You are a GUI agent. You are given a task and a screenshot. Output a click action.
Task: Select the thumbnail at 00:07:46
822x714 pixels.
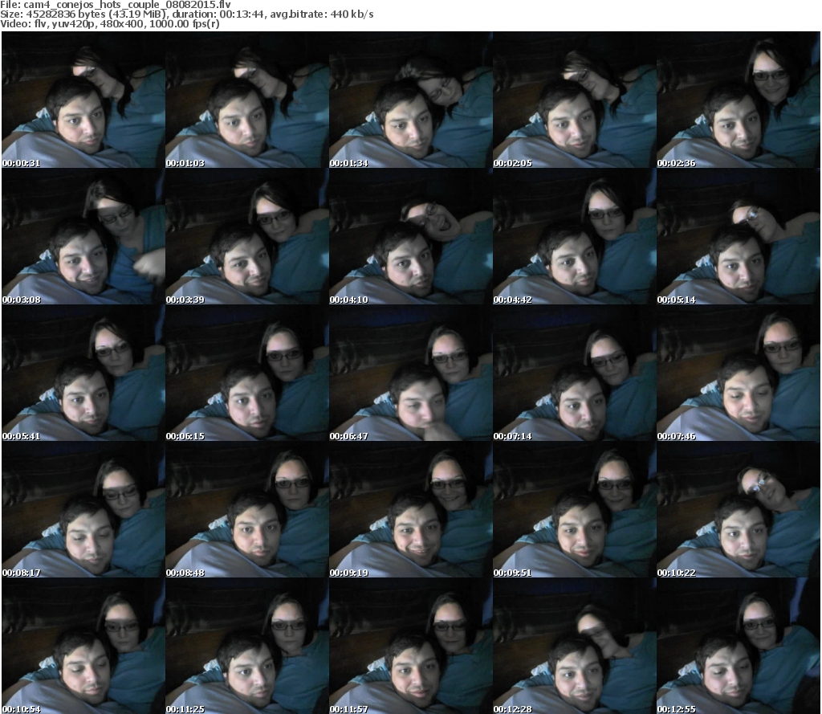[739, 373]
